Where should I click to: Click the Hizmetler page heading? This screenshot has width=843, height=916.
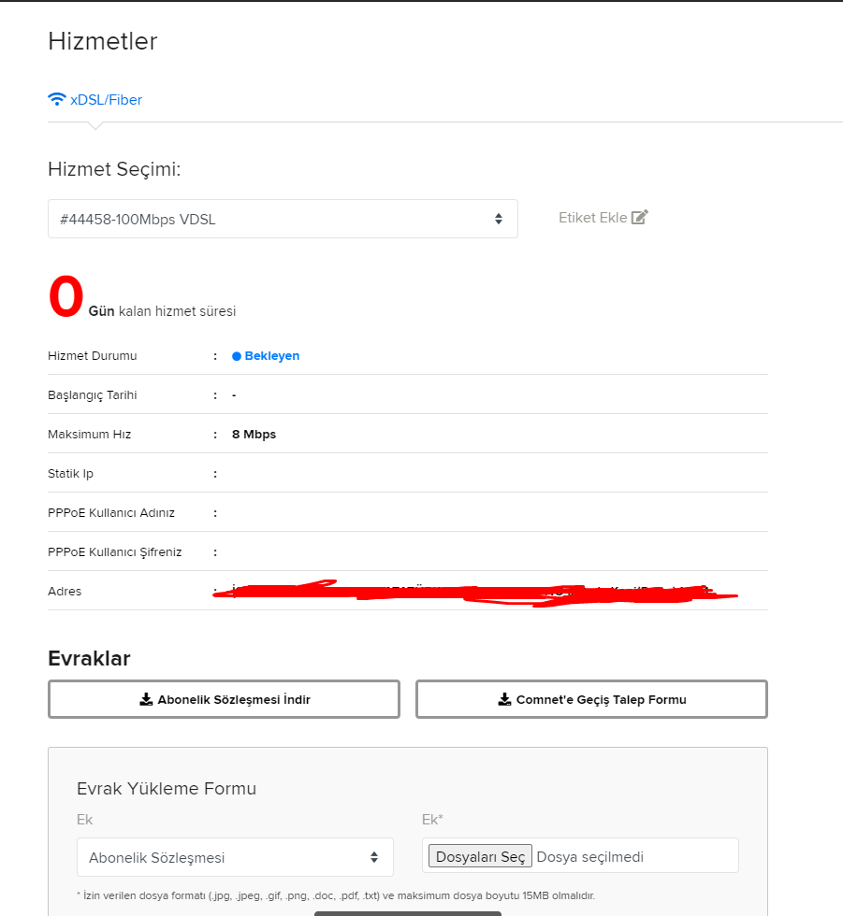point(103,41)
